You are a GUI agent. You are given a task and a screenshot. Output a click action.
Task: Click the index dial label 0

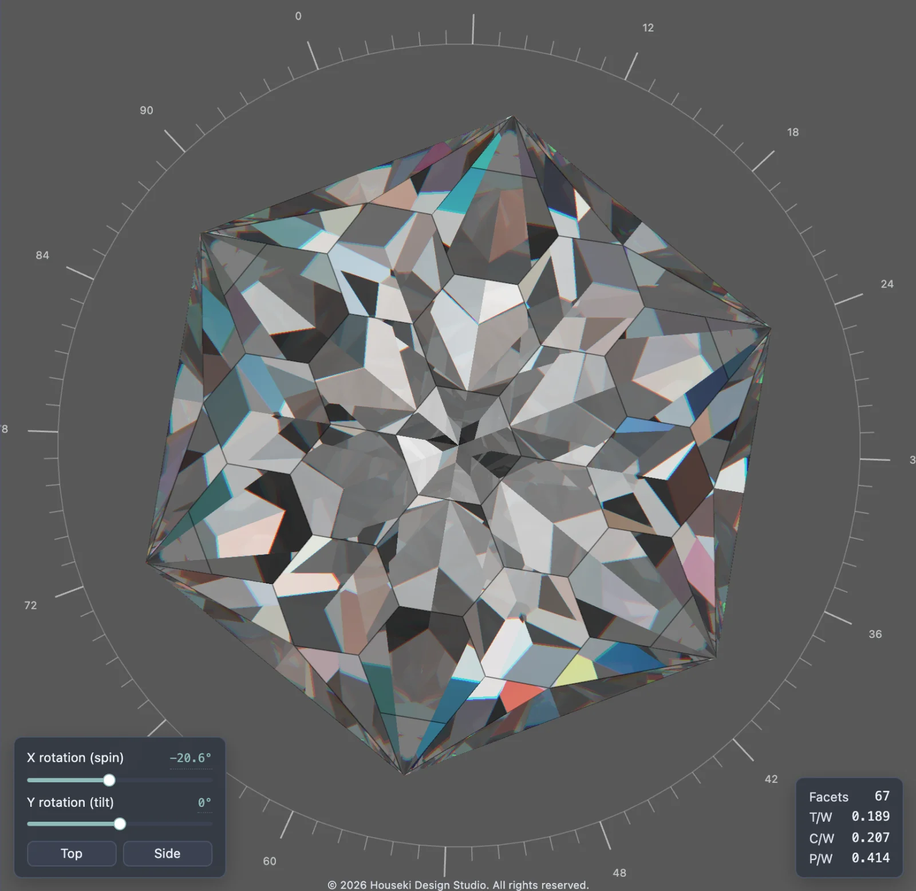coord(298,16)
